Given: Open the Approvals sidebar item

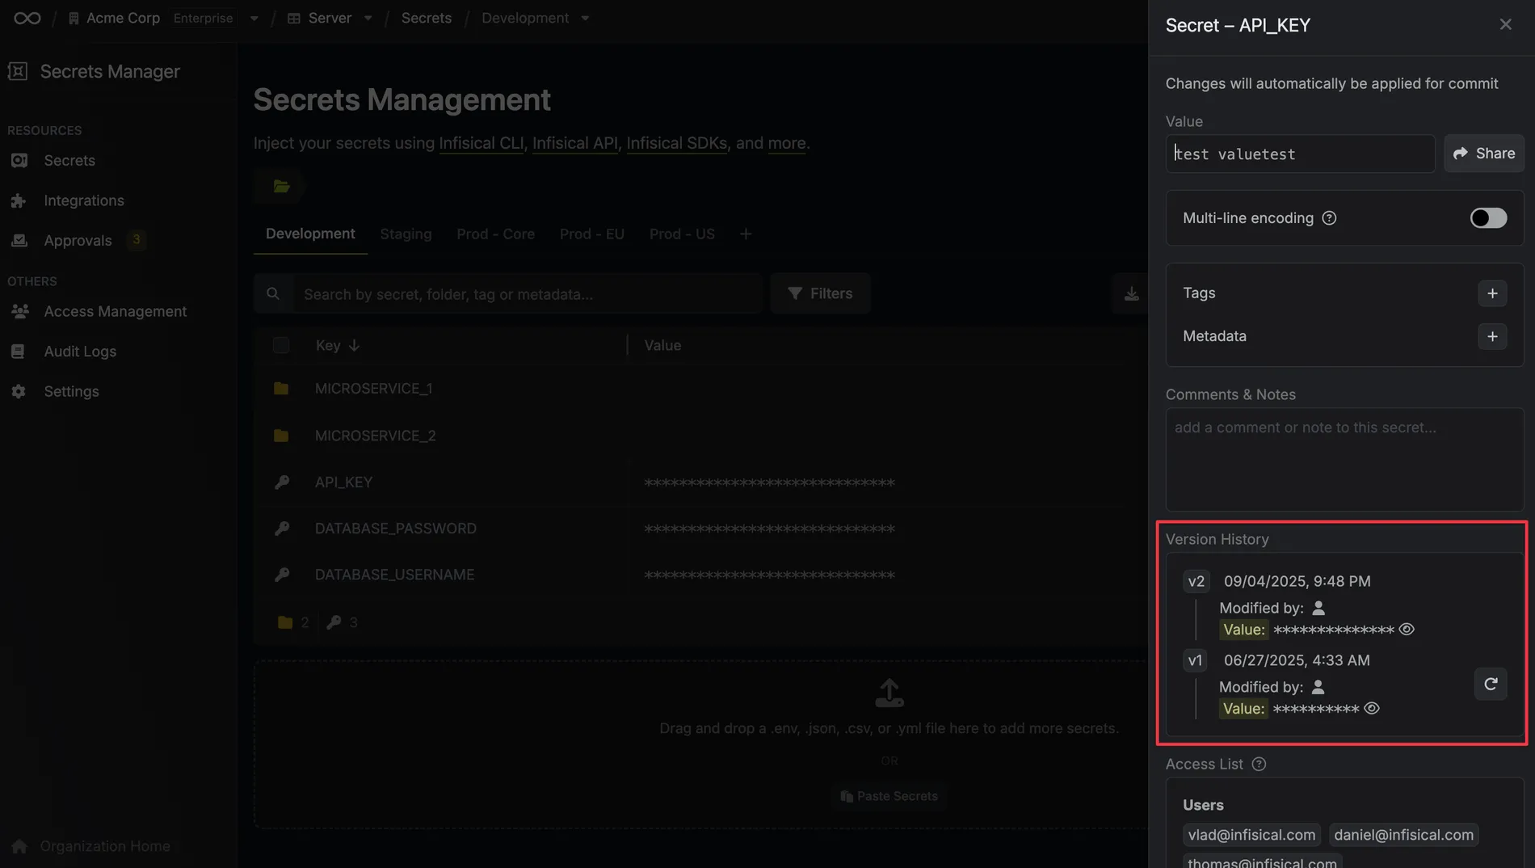Looking at the screenshot, I should (x=78, y=240).
